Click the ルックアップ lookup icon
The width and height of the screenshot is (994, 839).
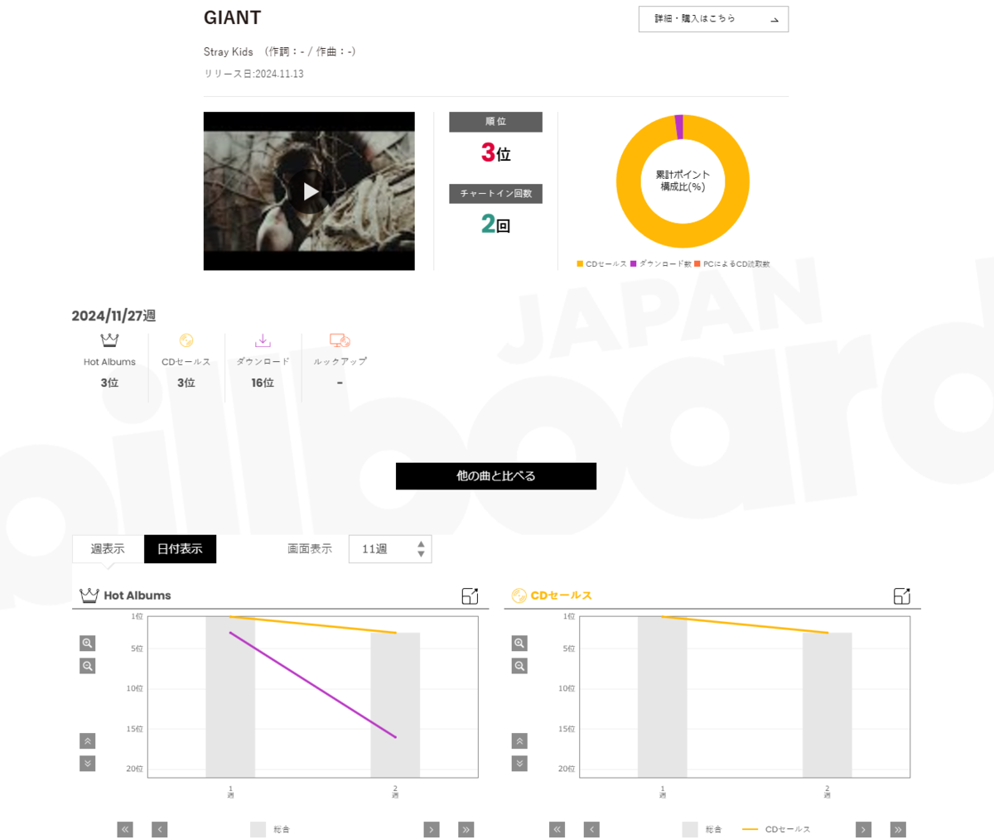pos(340,340)
